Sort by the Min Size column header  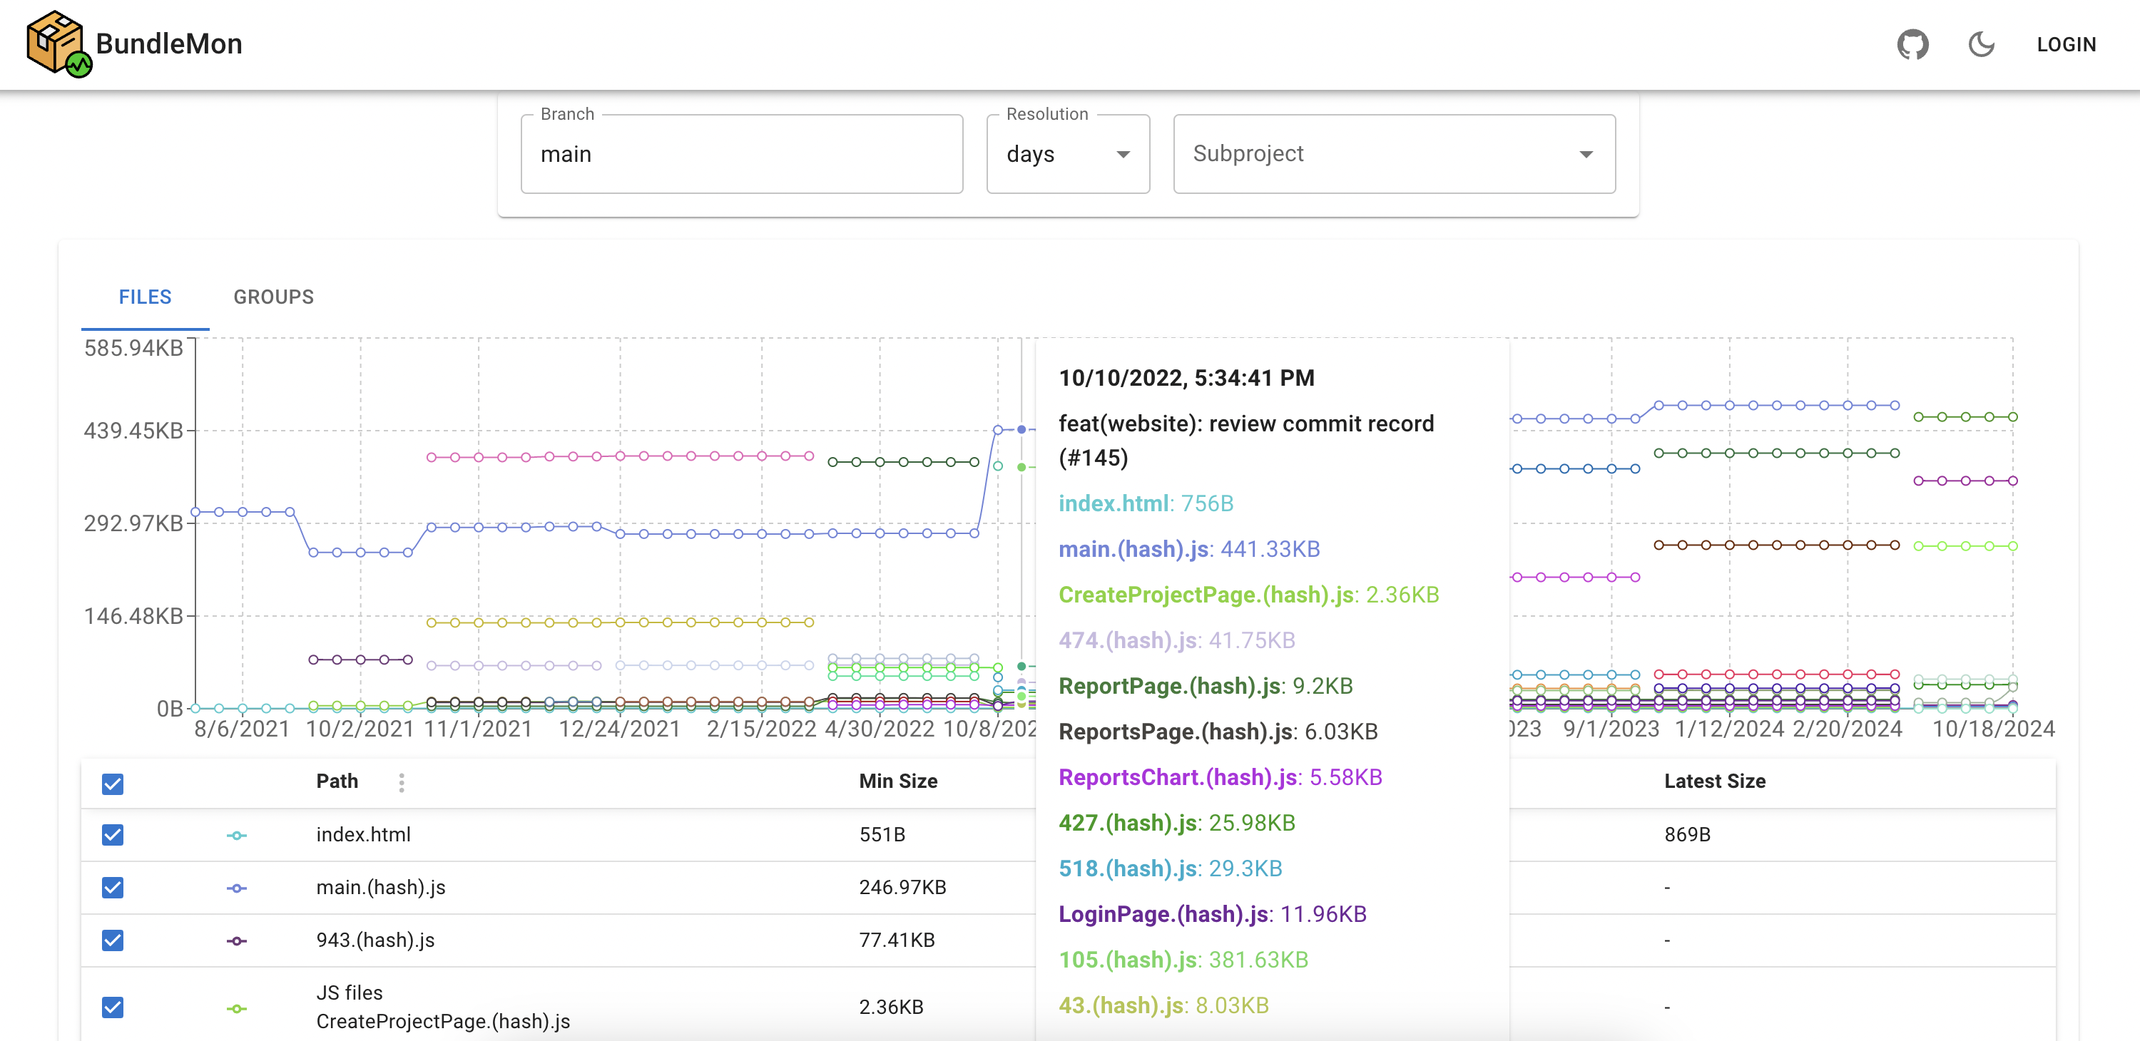(x=897, y=781)
